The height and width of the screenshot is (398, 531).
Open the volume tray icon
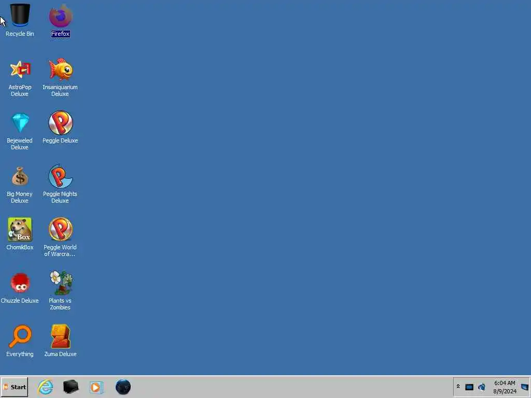(x=482, y=387)
